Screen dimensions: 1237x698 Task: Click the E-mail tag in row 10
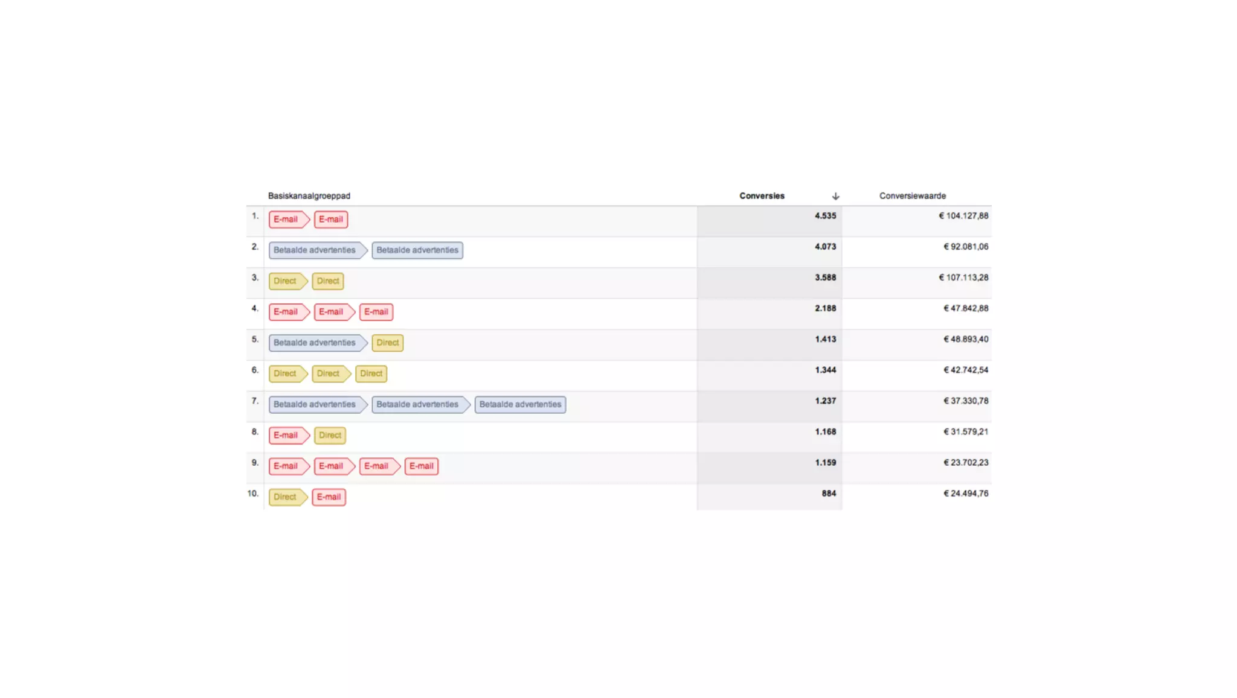[x=329, y=497]
